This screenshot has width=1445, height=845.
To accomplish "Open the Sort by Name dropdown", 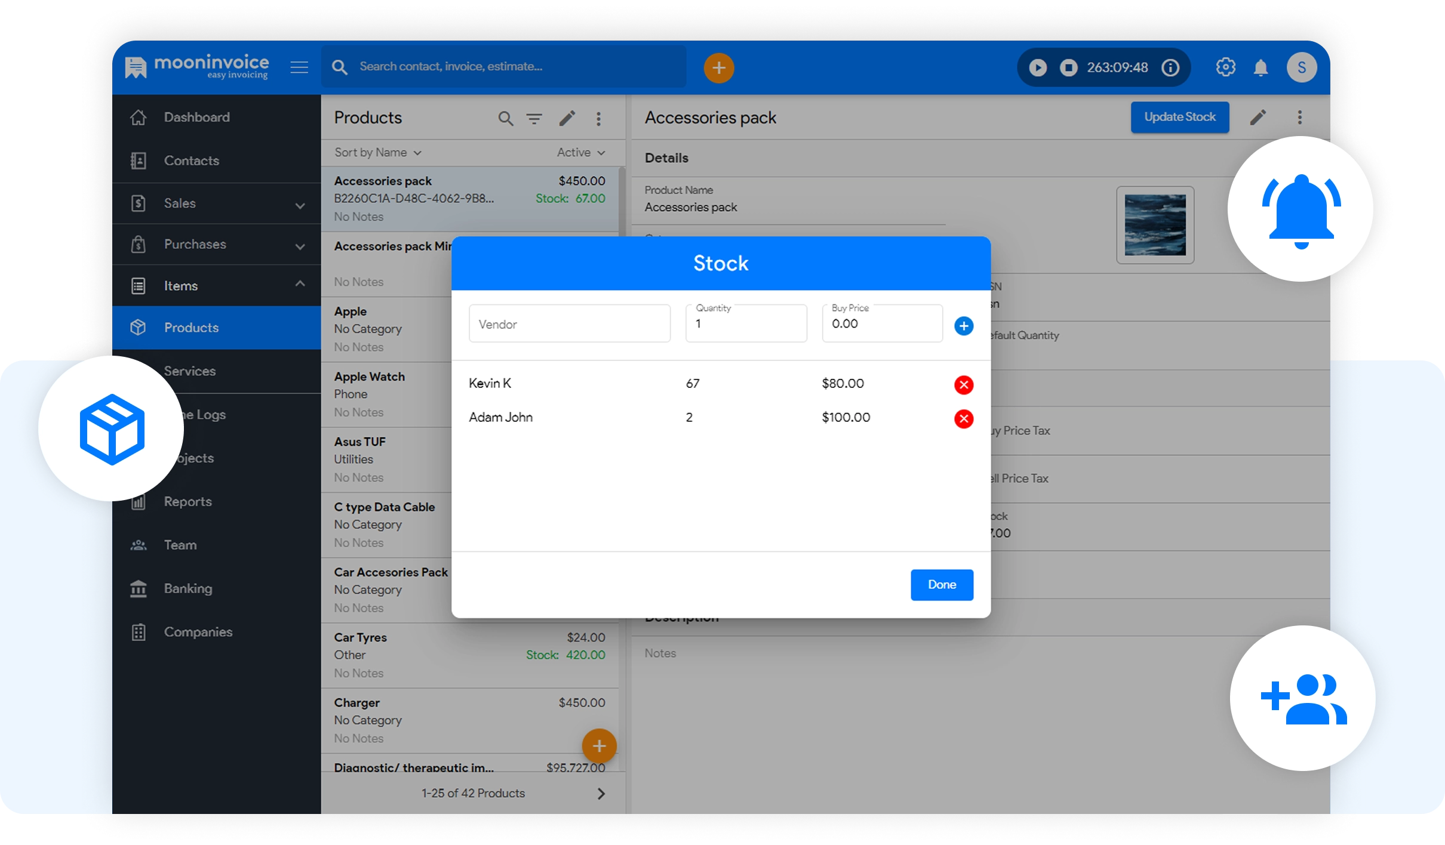I will point(377,153).
